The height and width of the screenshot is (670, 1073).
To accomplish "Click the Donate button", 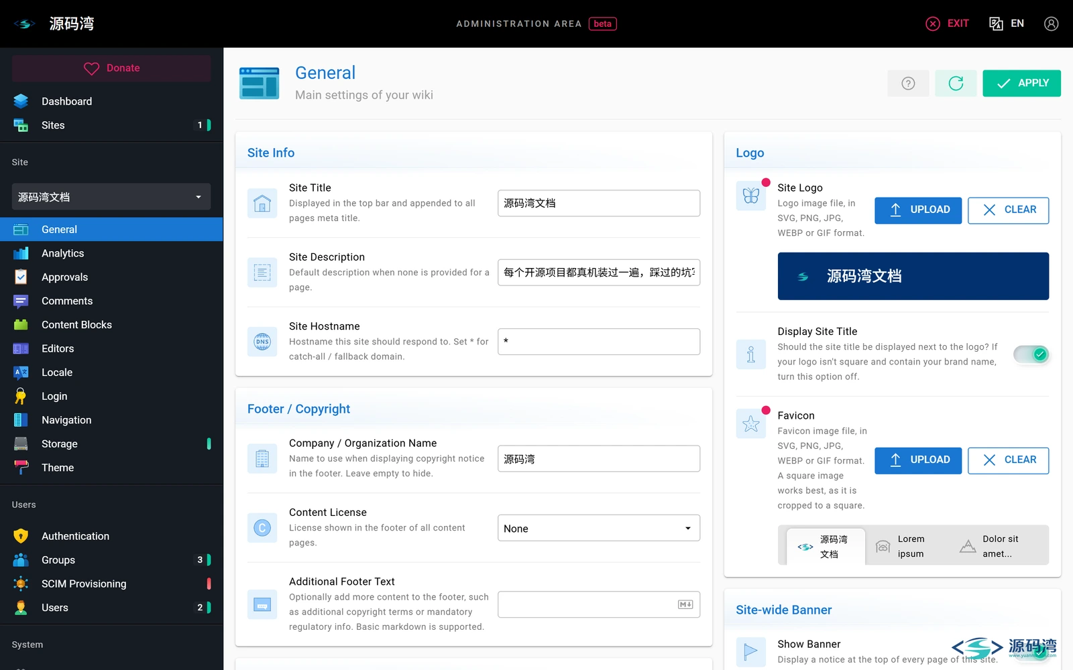I will [x=111, y=68].
